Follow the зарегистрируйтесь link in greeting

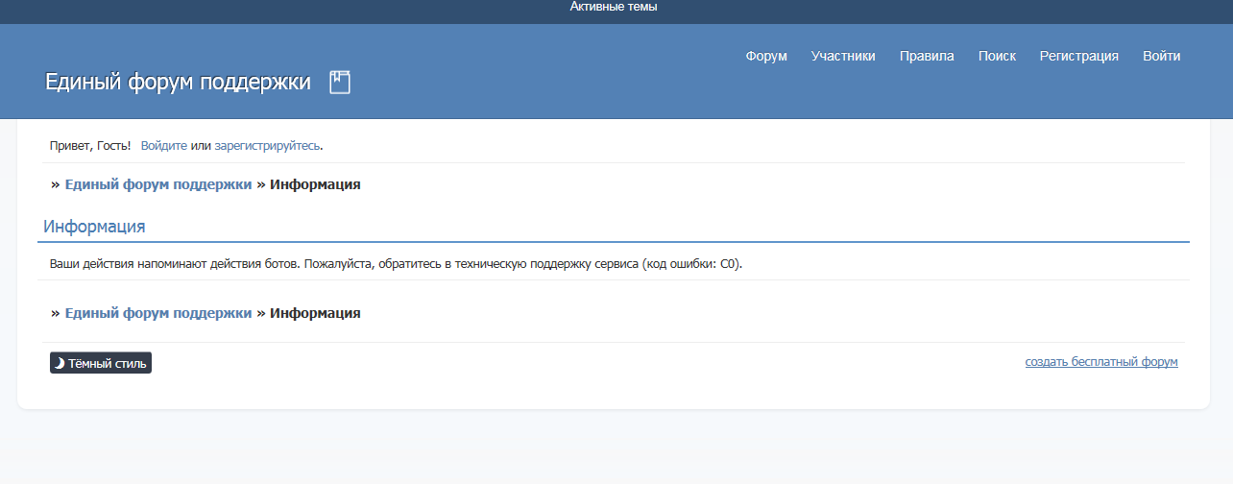pos(267,146)
